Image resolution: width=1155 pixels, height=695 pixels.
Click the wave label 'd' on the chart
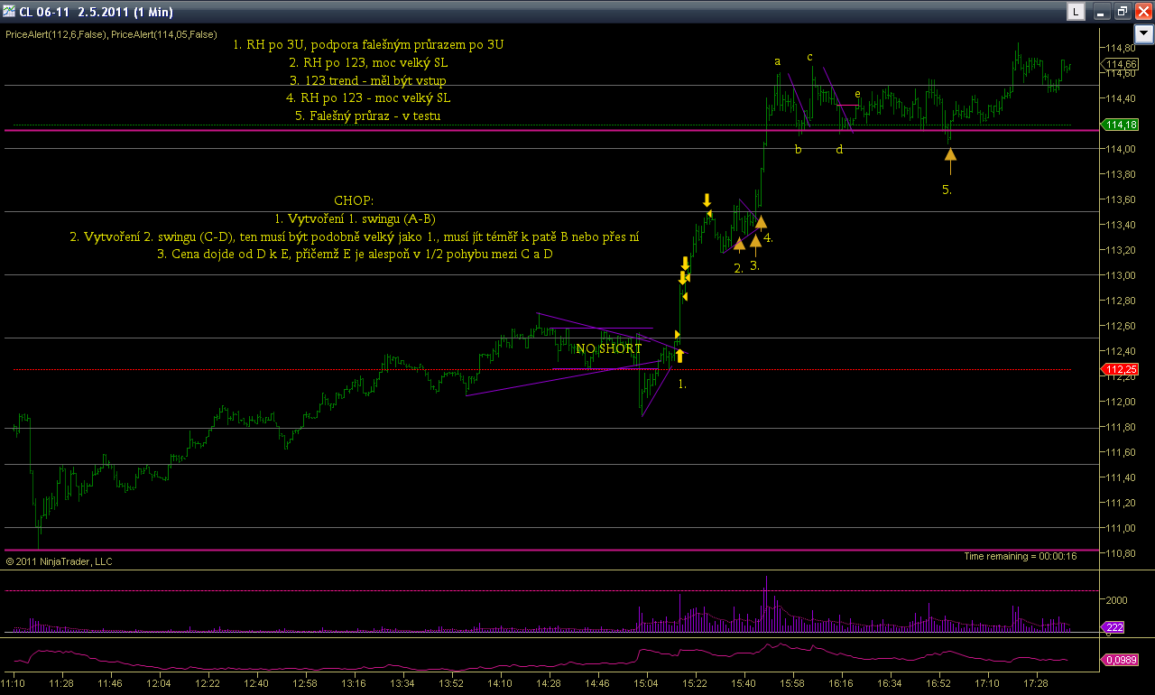tap(839, 149)
